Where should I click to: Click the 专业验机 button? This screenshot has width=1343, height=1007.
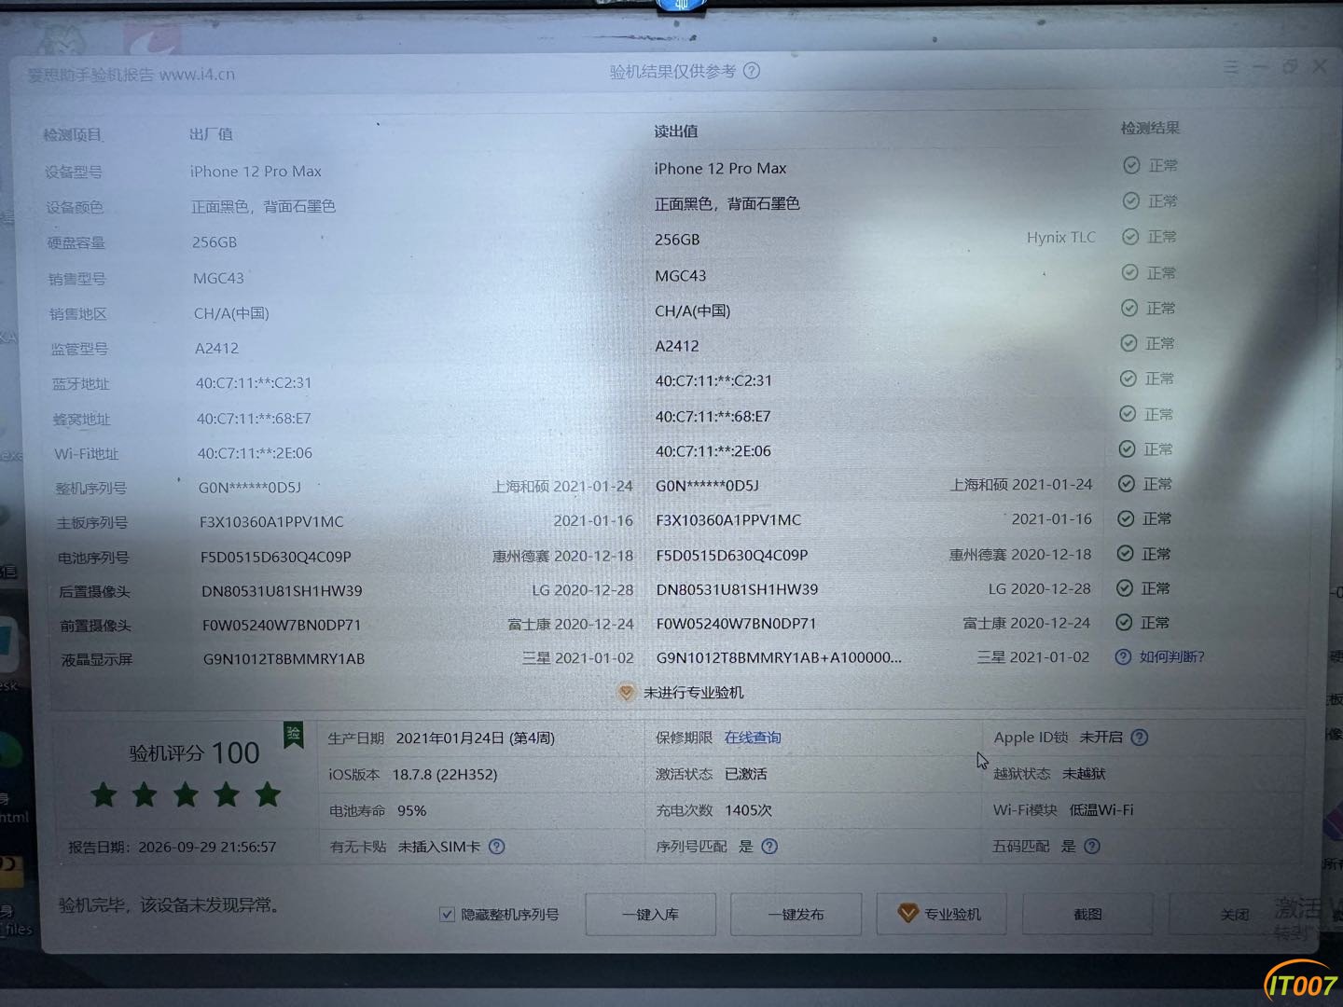(x=940, y=914)
